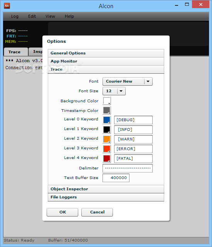Open the Help menu
This screenshot has width=212, height=247.
pyautogui.click(x=69, y=16)
